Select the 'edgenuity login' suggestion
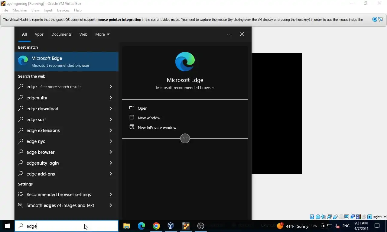This screenshot has width=387, height=232. point(67,163)
